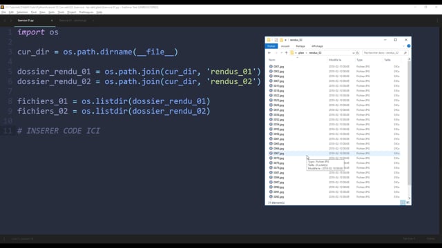Click the cur_dir assignment line
The height and width of the screenshot is (248, 442).
tap(97, 52)
